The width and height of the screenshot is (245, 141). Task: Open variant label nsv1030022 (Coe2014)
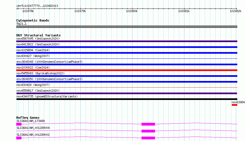coord(33,67)
